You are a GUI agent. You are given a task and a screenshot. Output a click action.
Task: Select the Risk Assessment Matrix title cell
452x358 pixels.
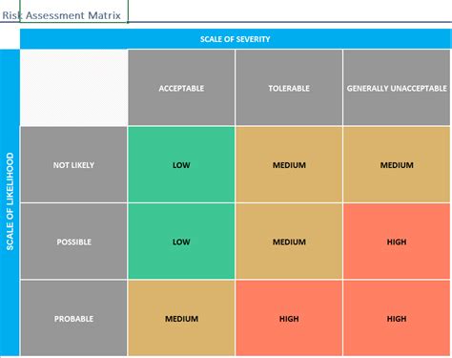pos(73,11)
